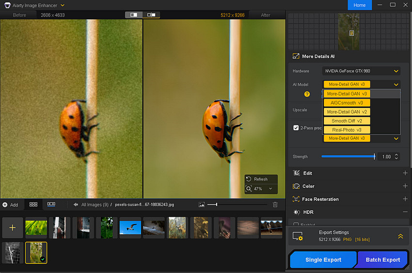Click the Strength value field 1.00
Screen dimensions: 412x273
tap(386, 157)
